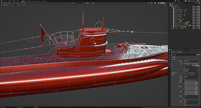
Task: Switch viewport to rendered shading
Action: (x=165, y=3)
